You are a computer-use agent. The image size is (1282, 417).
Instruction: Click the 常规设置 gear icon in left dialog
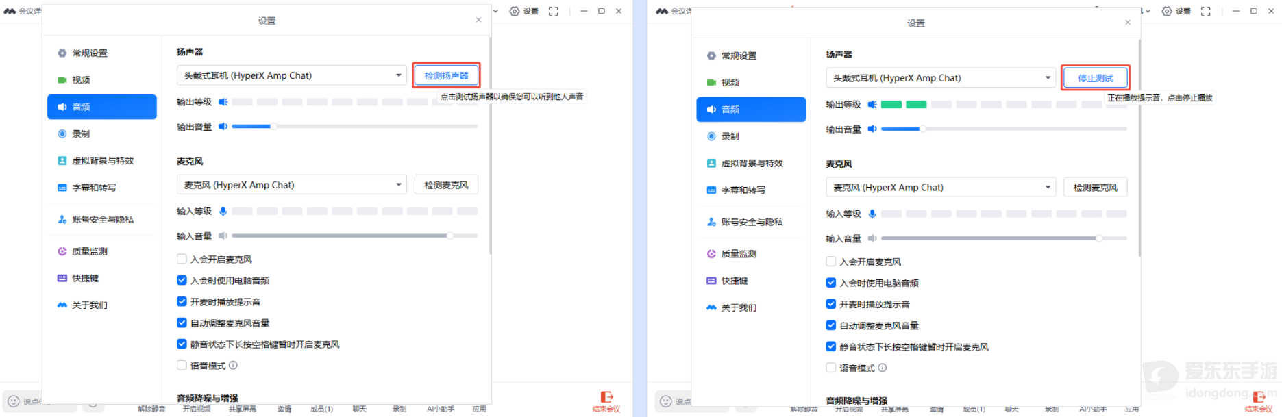point(62,53)
